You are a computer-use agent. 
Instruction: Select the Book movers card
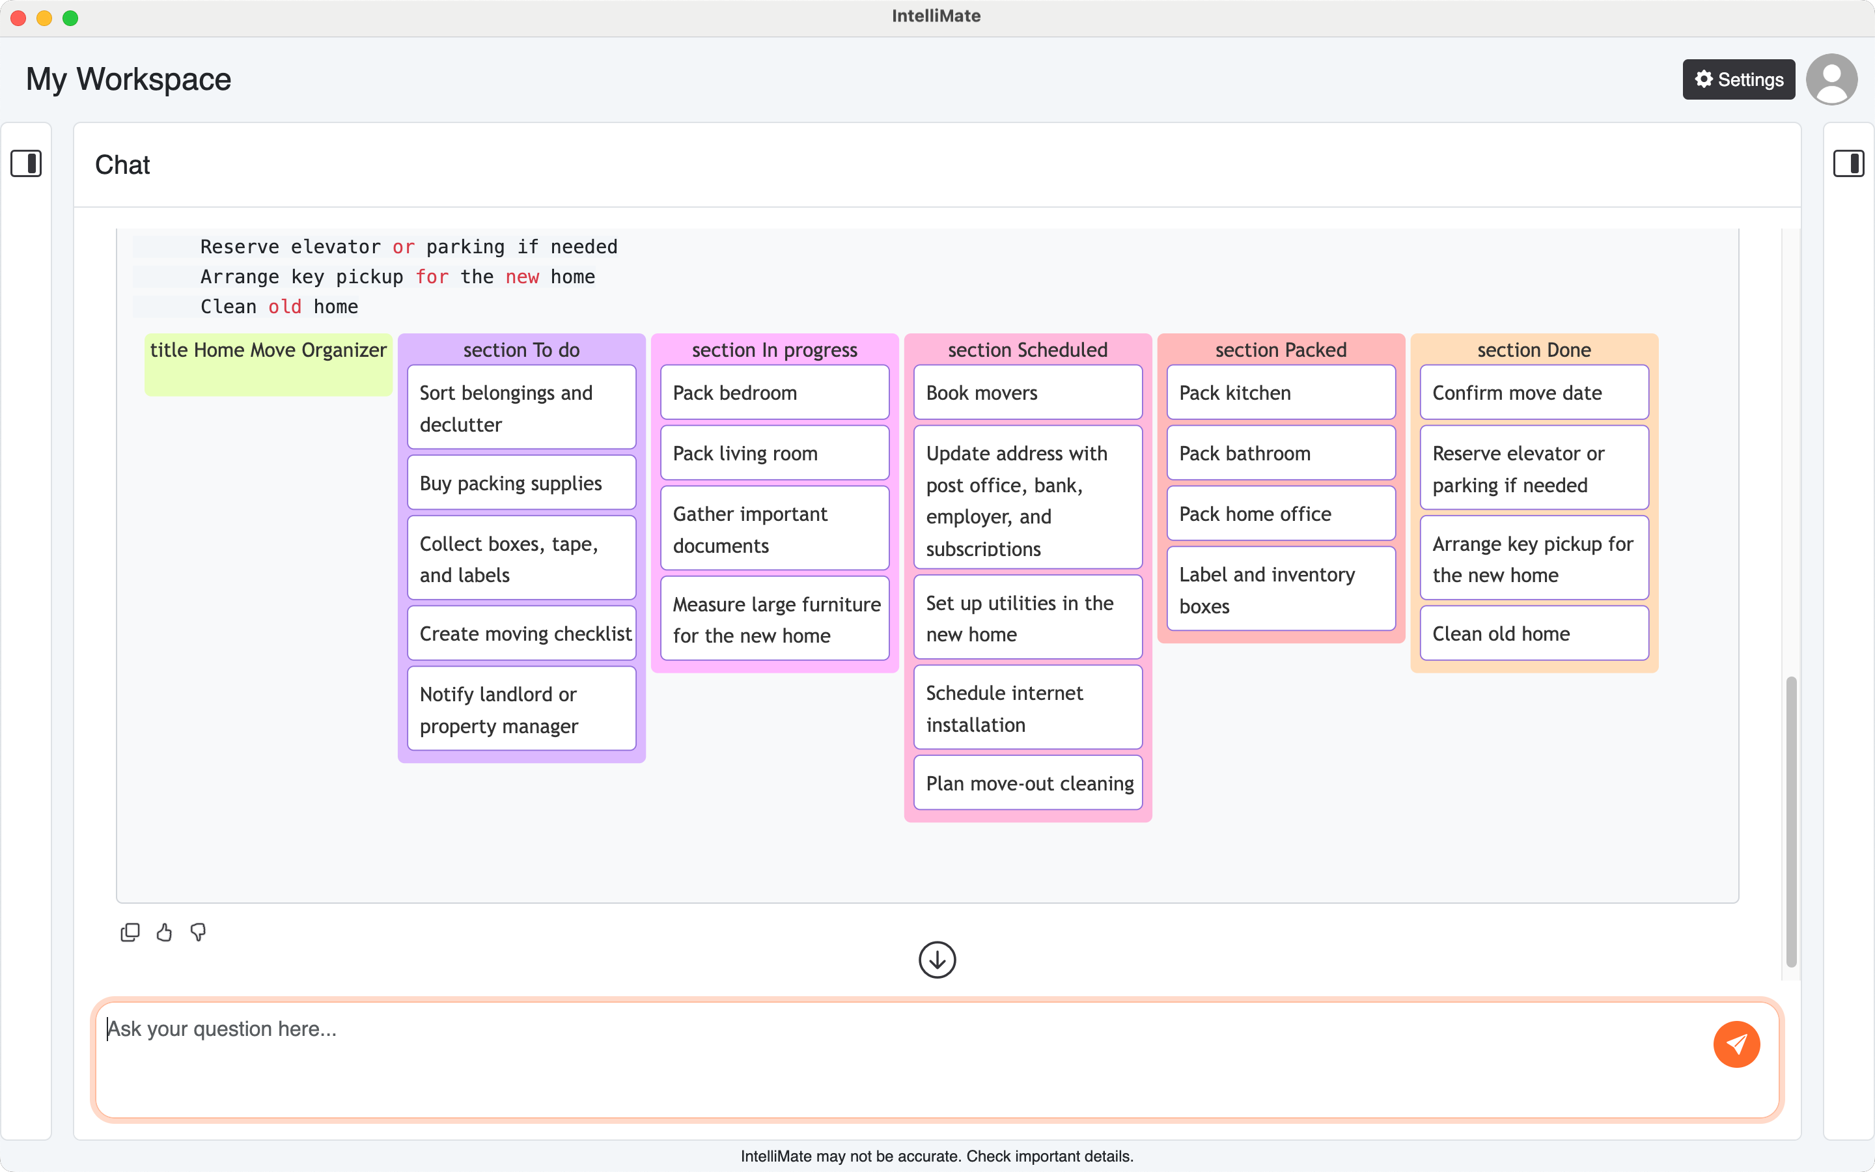pos(1028,392)
